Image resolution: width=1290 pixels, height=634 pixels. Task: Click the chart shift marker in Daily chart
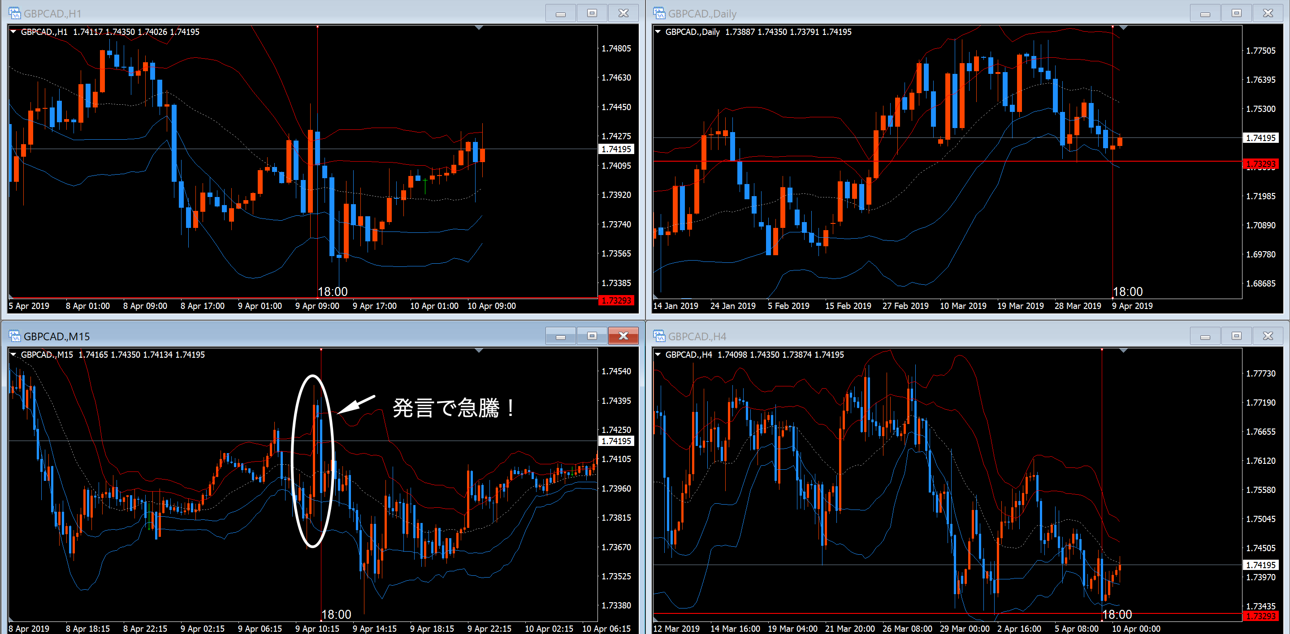(x=1123, y=28)
